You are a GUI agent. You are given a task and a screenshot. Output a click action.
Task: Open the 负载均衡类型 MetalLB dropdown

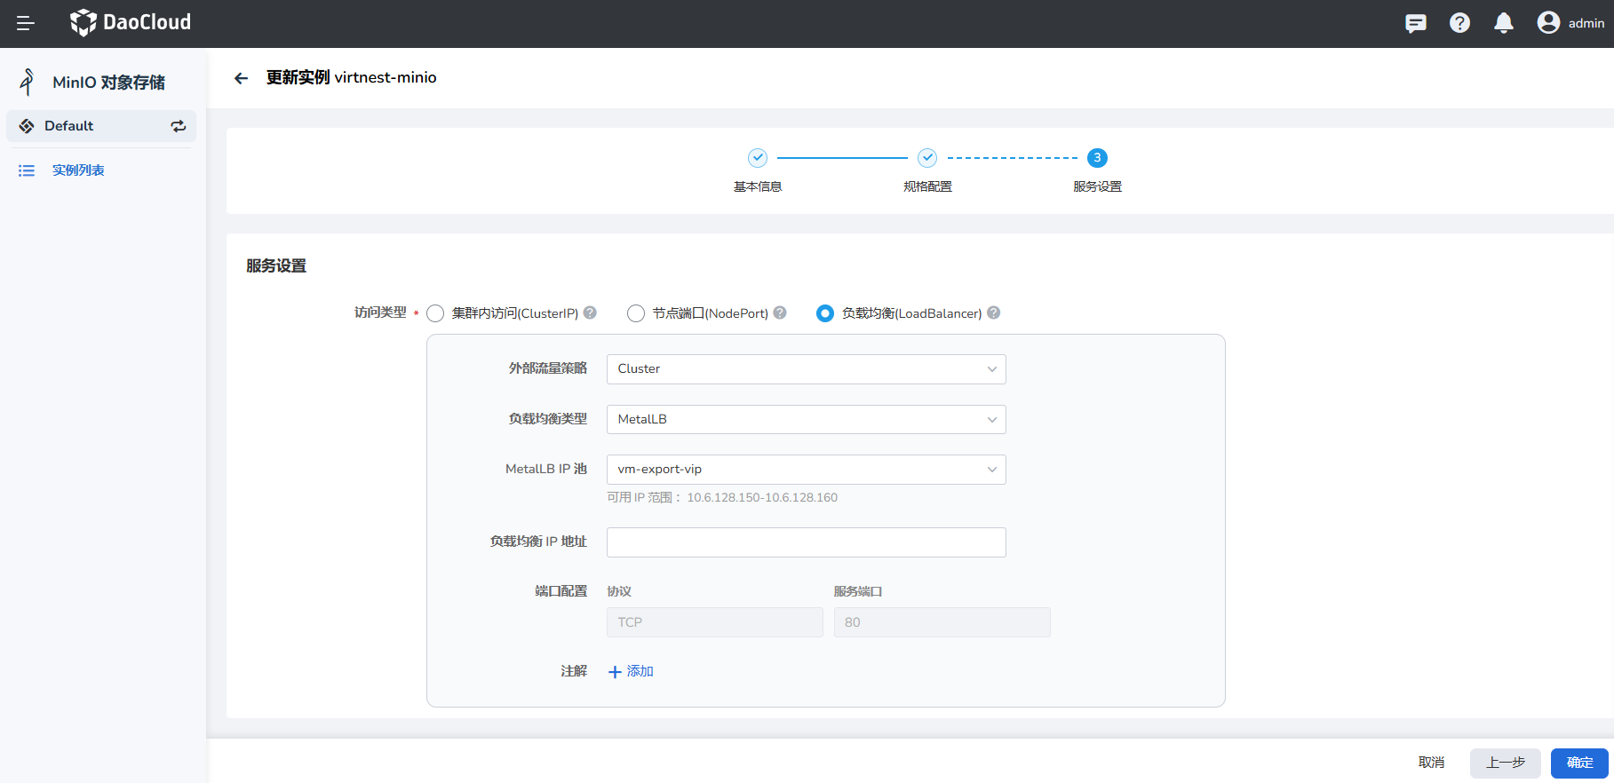coord(806,420)
